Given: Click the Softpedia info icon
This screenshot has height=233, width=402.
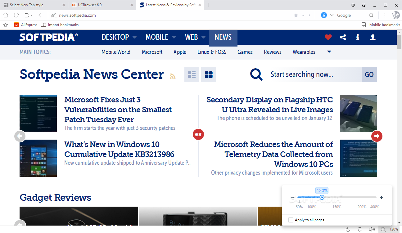Looking at the screenshot, I should coord(358,37).
